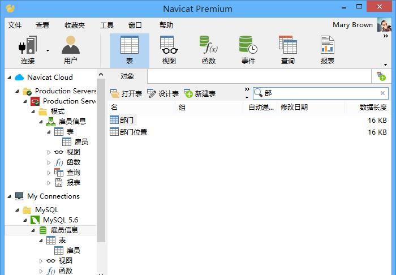
Task: Click the 查询 query icon in tree
Action: point(59,173)
